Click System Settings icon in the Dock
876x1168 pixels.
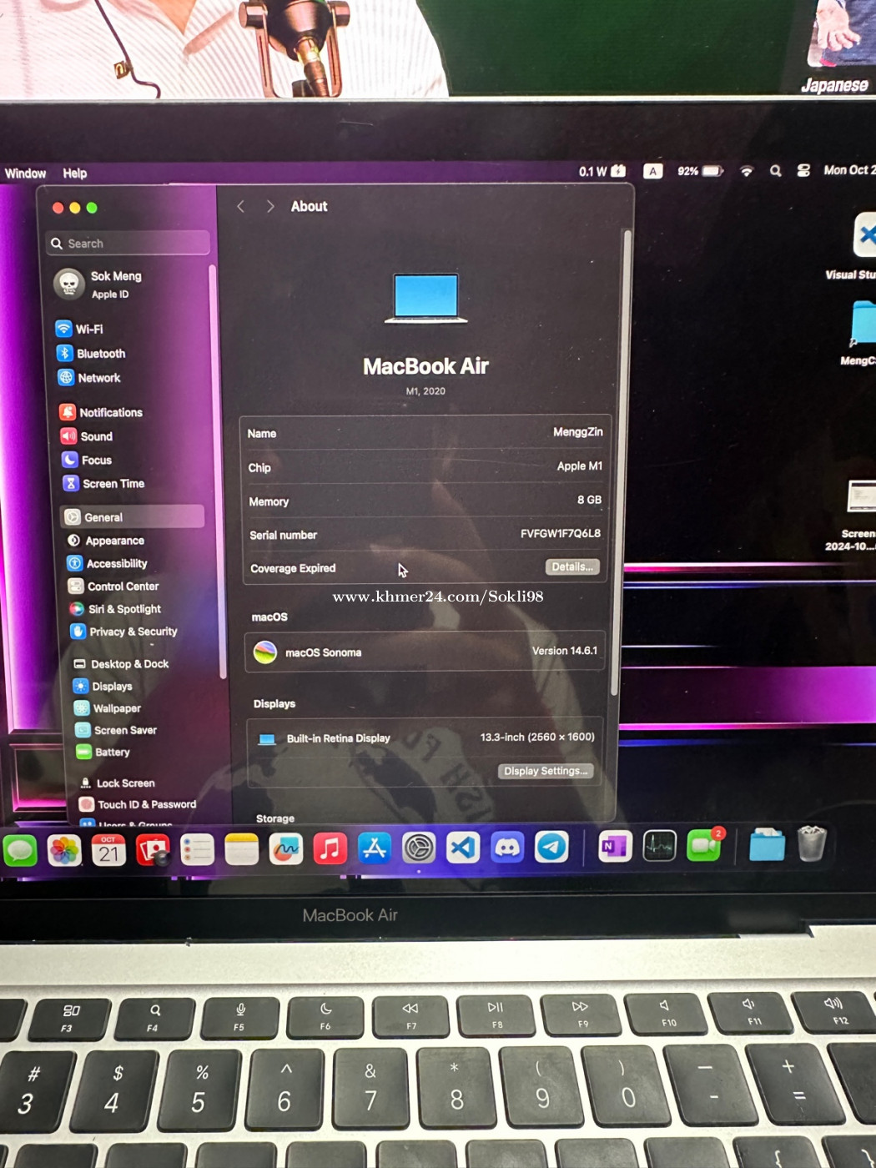(419, 848)
